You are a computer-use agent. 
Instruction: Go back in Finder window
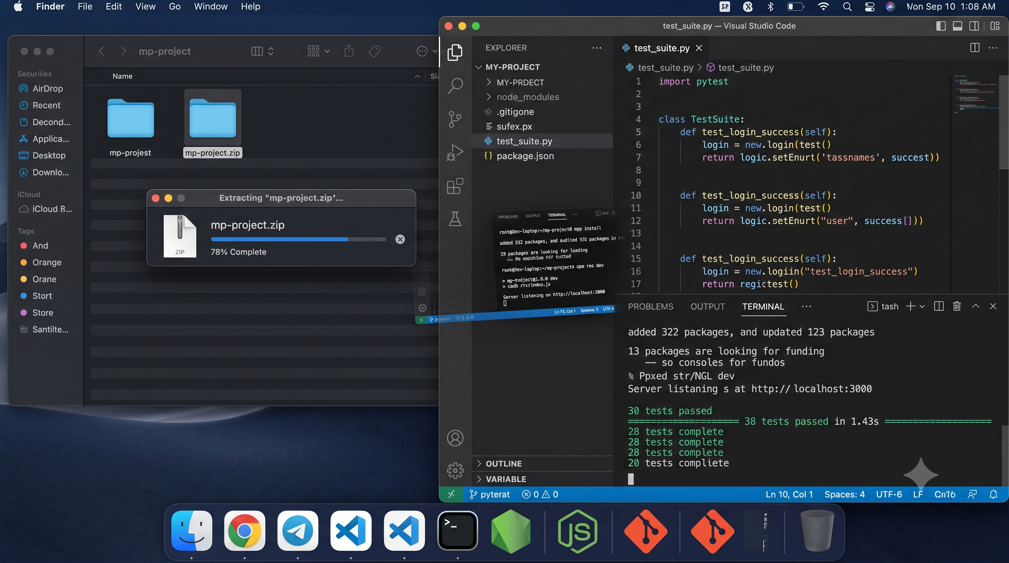[102, 51]
